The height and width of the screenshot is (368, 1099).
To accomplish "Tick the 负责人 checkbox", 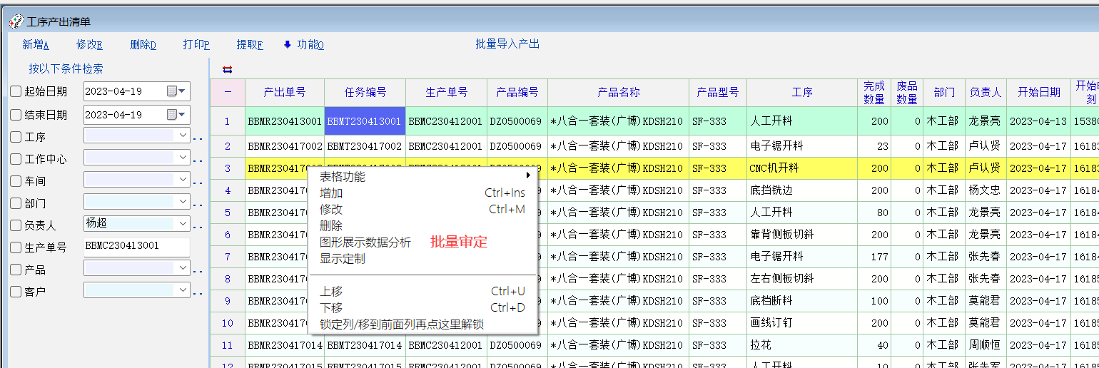I will [16, 225].
